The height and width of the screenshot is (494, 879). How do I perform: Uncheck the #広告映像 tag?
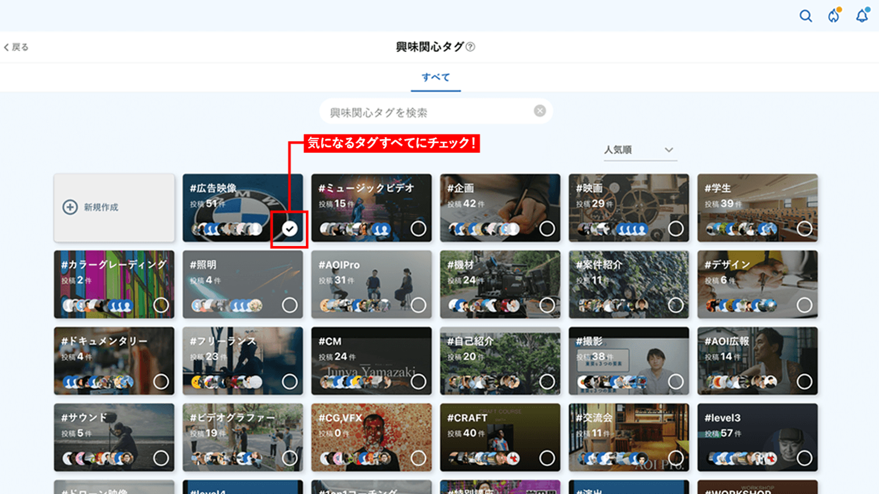290,229
